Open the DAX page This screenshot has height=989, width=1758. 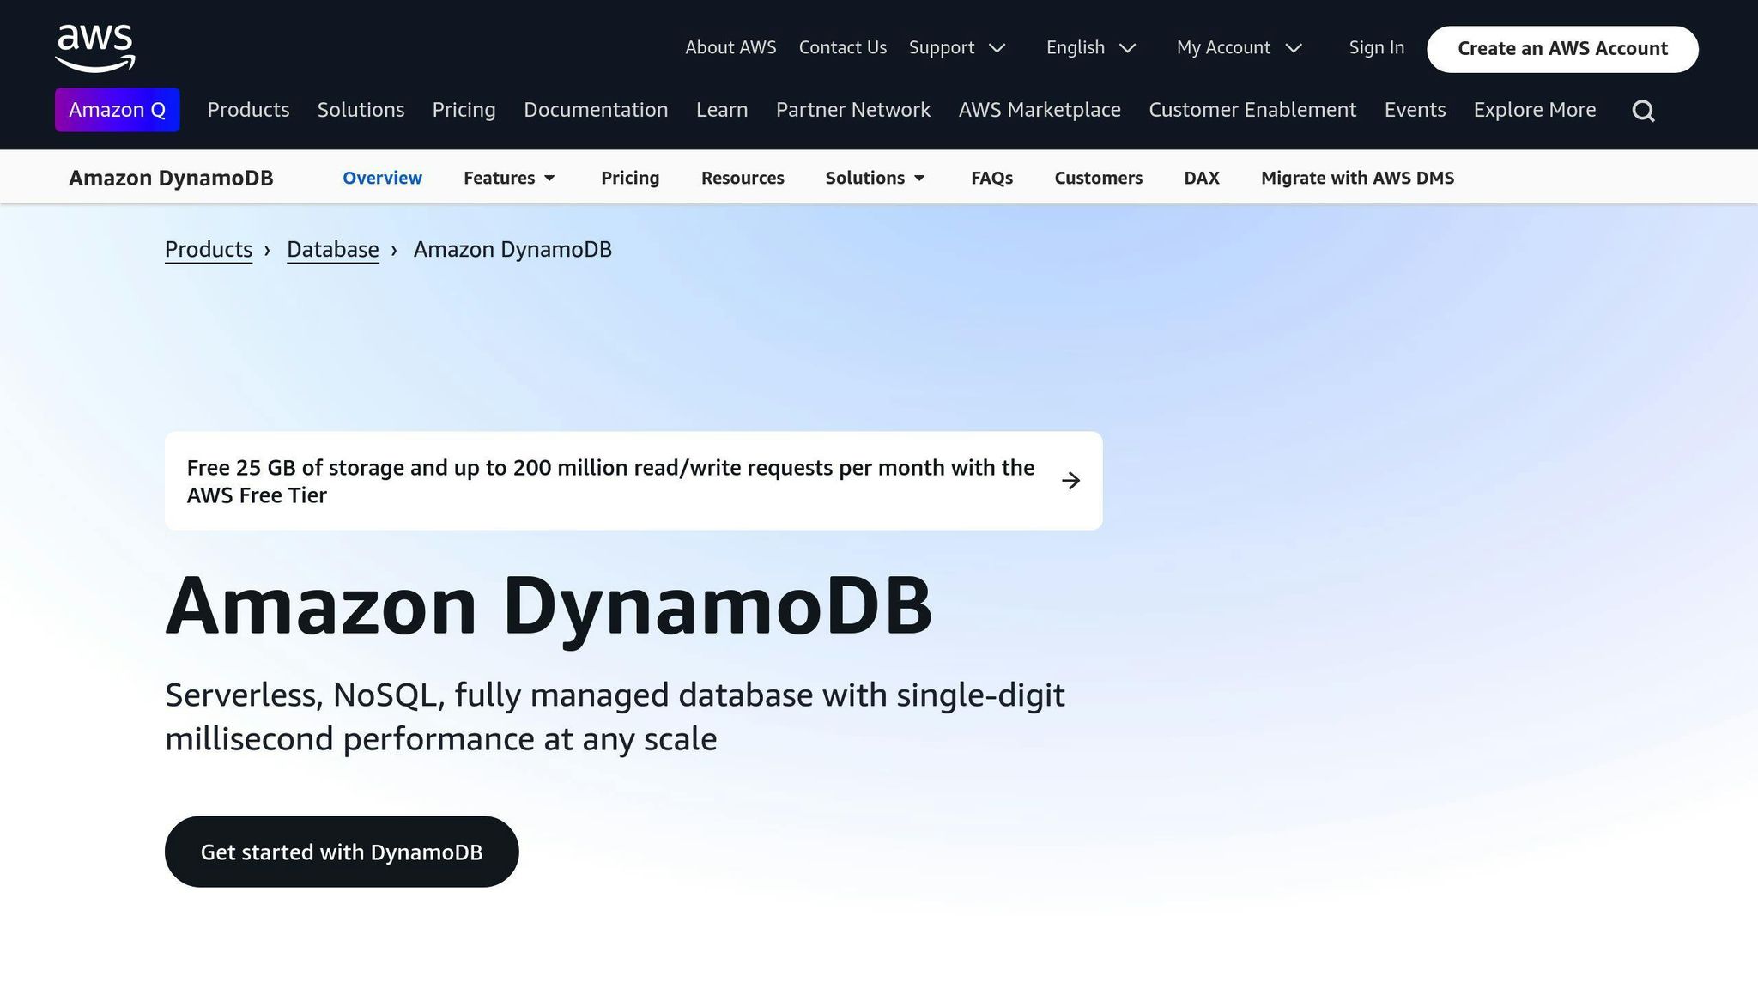(1201, 178)
